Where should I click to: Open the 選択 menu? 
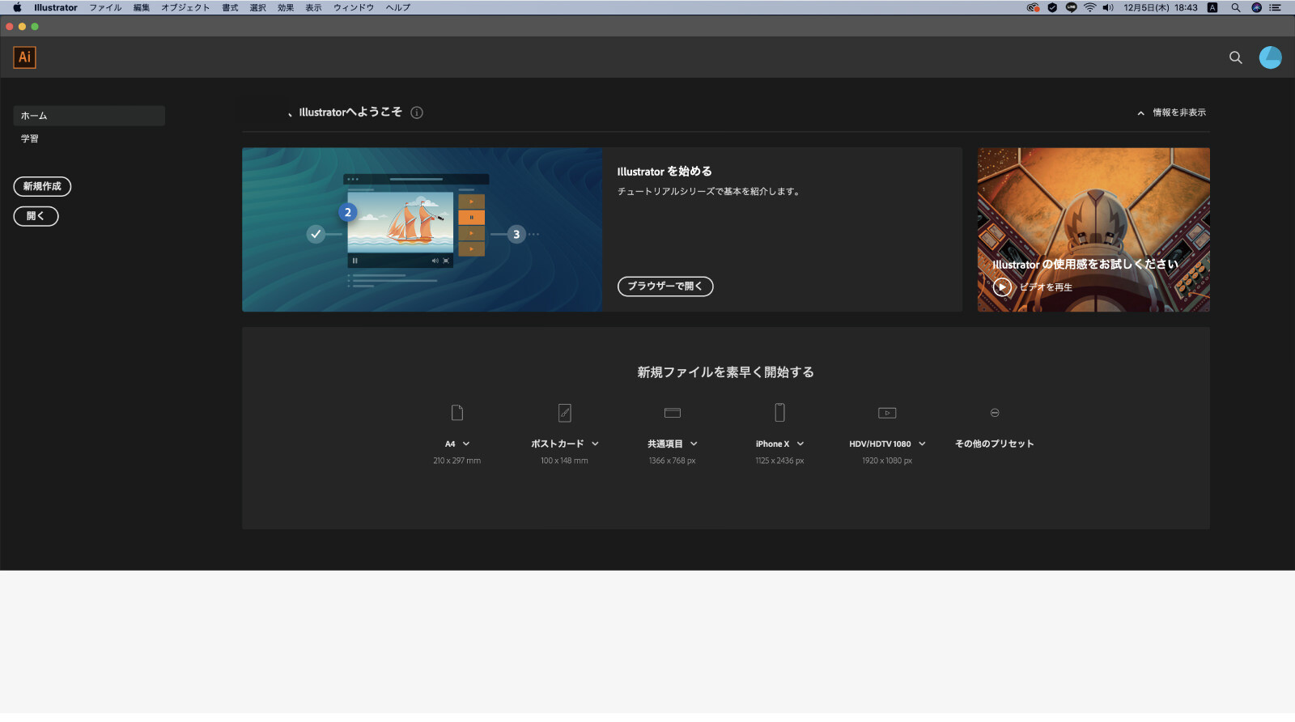coord(258,7)
